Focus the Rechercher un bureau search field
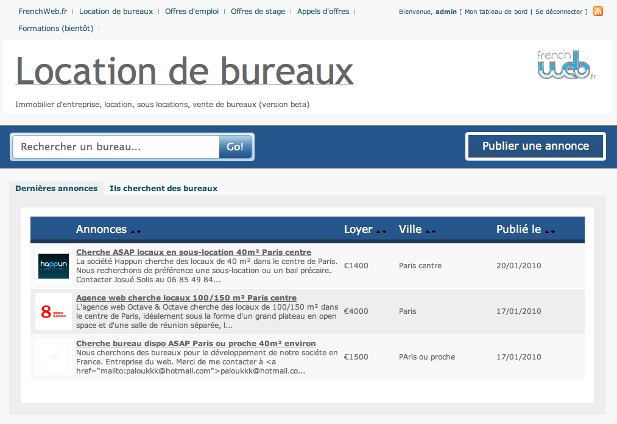The height and width of the screenshot is (424, 617). pyautogui.click(x=116, y=147)
